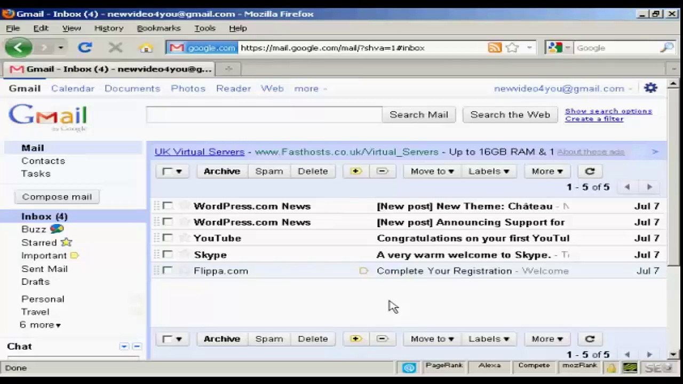The height and width of the screenshot is (384, 683).
Task: Click the PageRank status bar item
Action: 444,366
